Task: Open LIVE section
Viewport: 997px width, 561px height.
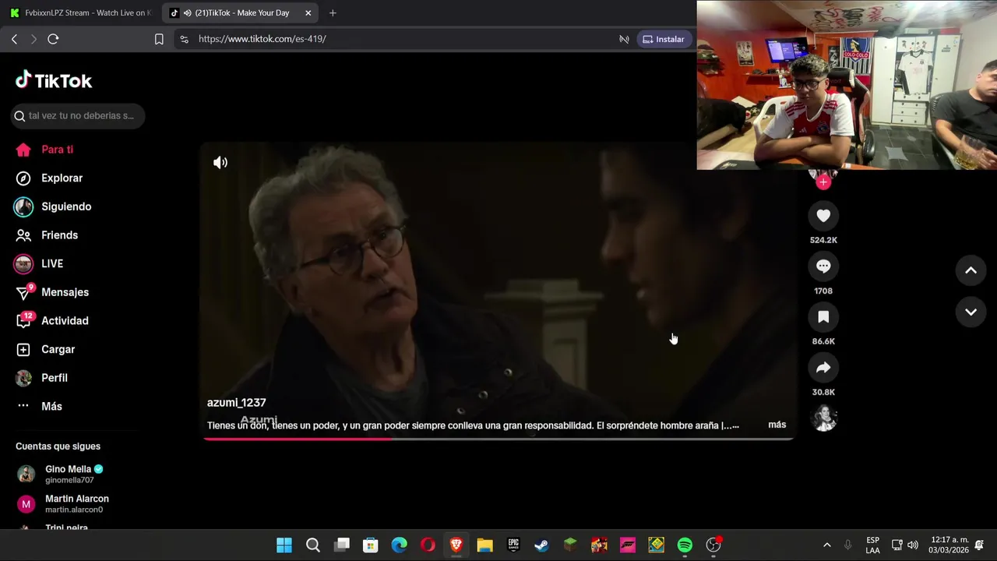Action: pyautogui.click(x=39, y=263)
